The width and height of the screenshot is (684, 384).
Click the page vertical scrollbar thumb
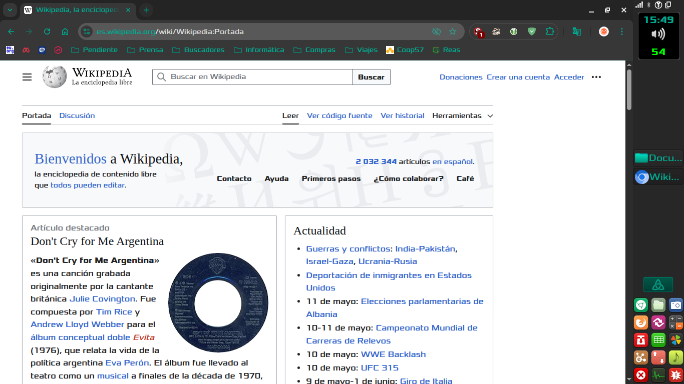coord(629,90)
